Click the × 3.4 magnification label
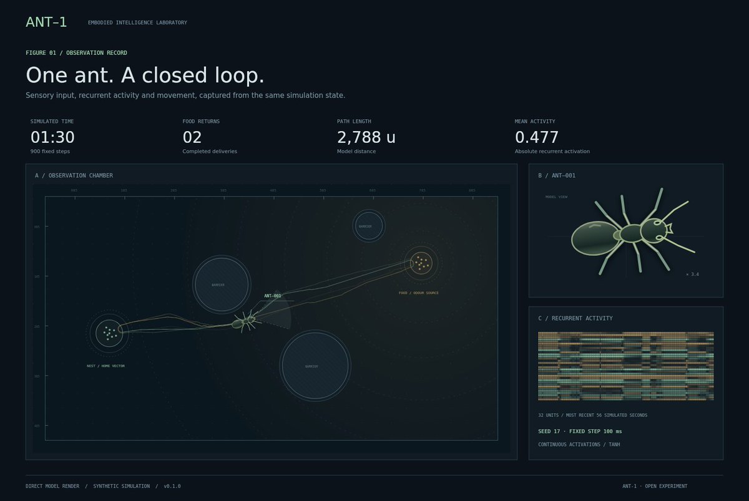Image resolution: width=749 pixels, height=501 pixels. click(x=692, y=275)
